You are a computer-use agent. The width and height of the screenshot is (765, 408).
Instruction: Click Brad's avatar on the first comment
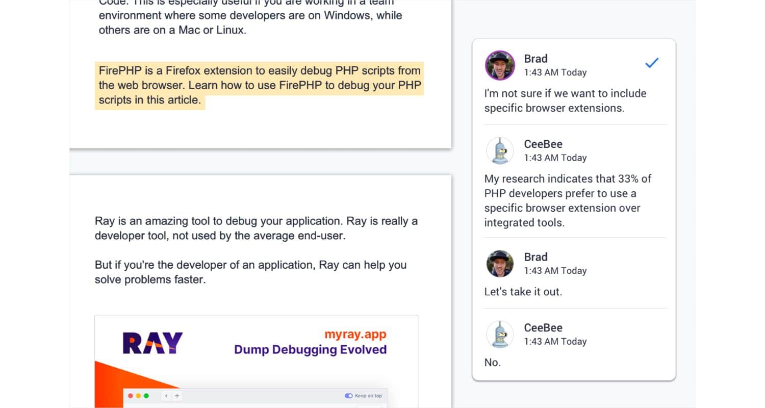pos(500,65)
